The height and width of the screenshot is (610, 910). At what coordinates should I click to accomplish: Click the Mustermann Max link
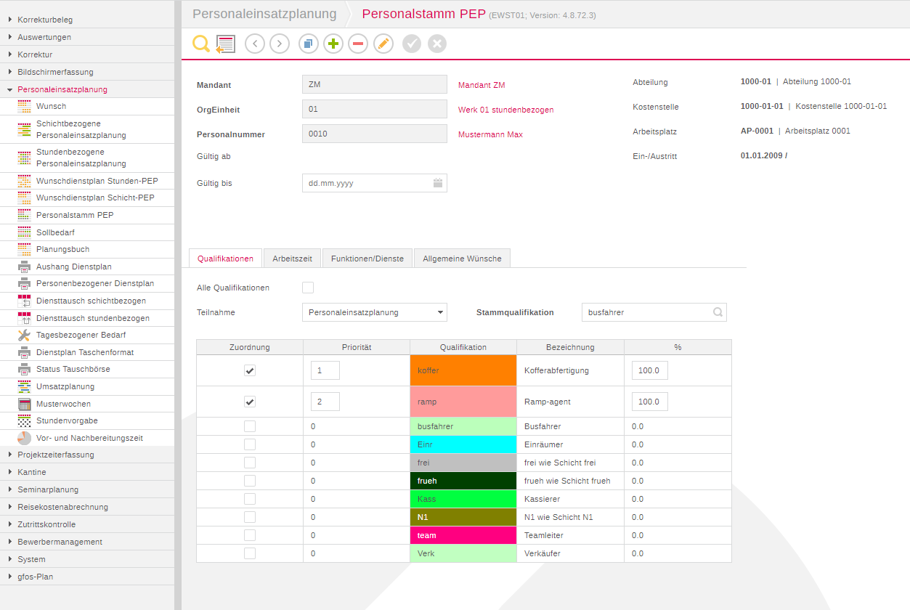490,134
